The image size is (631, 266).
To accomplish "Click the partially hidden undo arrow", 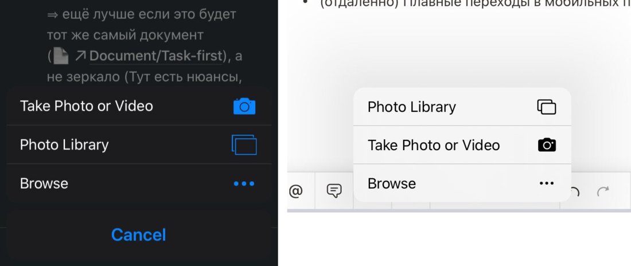I will (x=575, y=191).
